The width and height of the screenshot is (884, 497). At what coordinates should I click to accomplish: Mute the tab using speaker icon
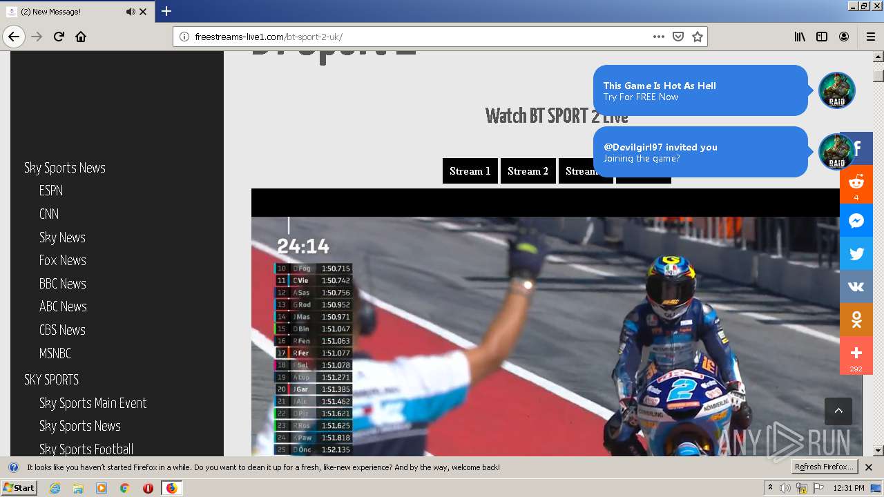tap(131, 12)
